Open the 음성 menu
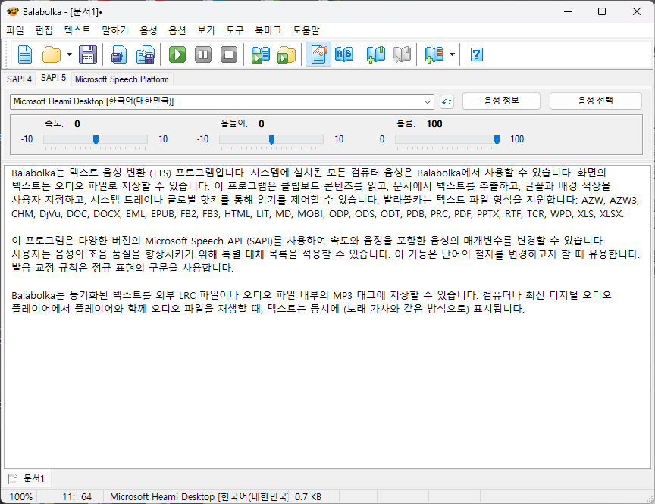The height and width of the screenshot is (504, 655). pyautogui.click(x=149, y=30)
